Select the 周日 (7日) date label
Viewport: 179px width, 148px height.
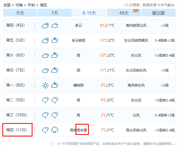point(15,70)
